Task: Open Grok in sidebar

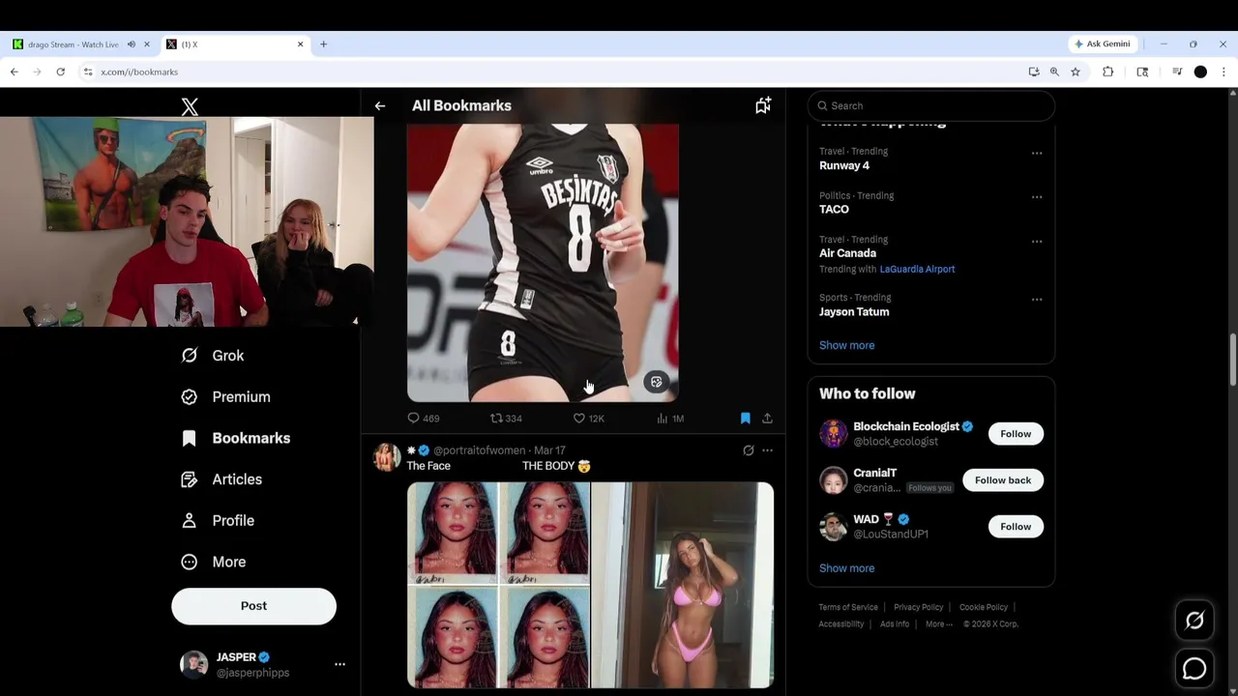Action: (x=213, y=356)
